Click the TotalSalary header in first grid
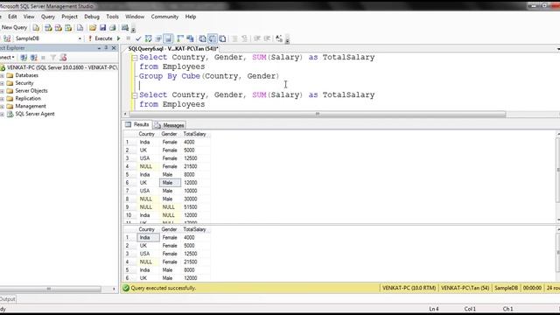The width and height of the screenshot is (560, 315). point(195,134)
